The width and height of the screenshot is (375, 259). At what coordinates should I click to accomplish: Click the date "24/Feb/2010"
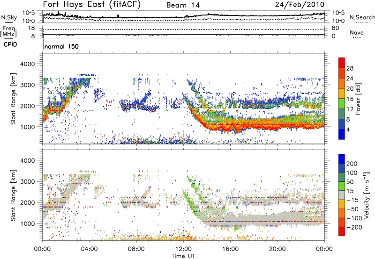[300, 5]
